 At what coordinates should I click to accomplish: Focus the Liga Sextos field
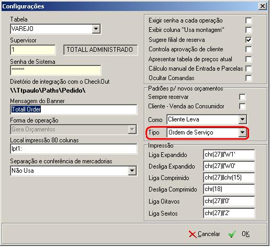coord(229,213)
